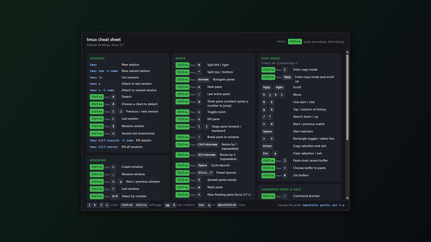Click the scrollbar down arrow
431x242 pixels.
[347, 198]
